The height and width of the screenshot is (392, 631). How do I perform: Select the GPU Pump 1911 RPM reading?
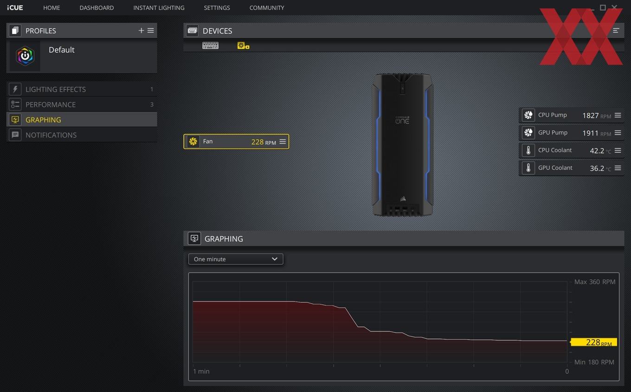(597, 133)
